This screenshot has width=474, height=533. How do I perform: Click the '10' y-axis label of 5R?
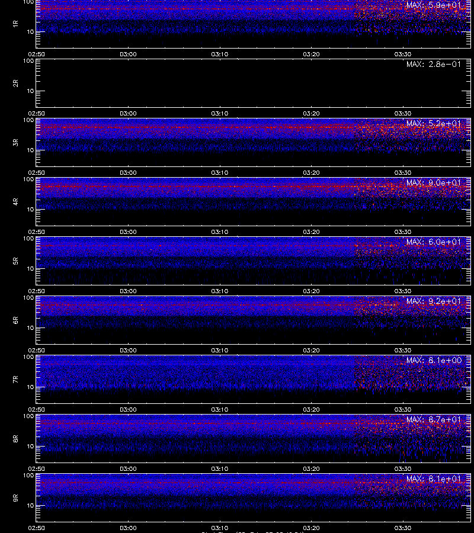coord(30,268)
